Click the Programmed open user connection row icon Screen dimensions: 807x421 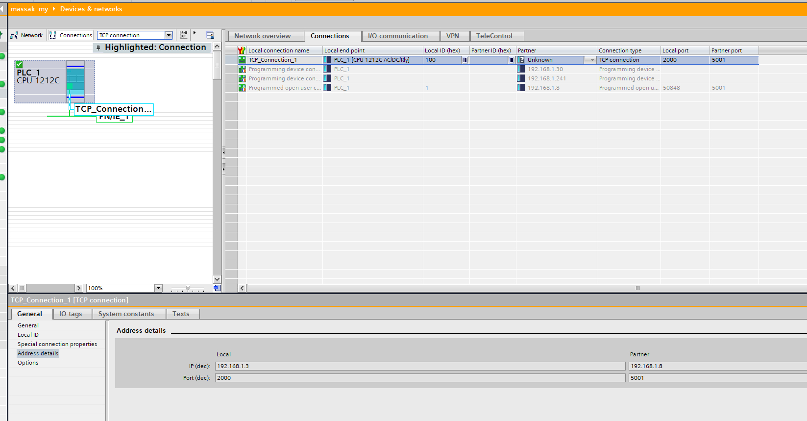(x=242, y=88)
